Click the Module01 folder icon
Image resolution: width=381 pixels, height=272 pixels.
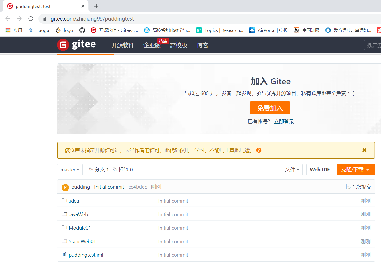click(64, 227)
